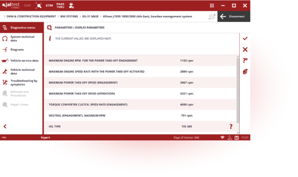298x177 pixels.
Task: Confirm parameters with the checkmark icon
Action: (x=244, y=39)
